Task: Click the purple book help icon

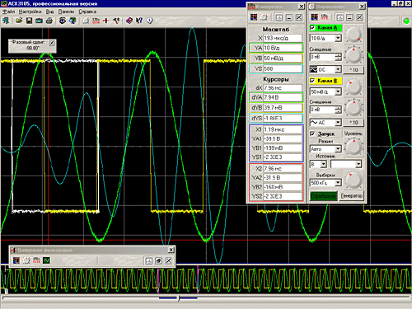Action: point(129,21)
